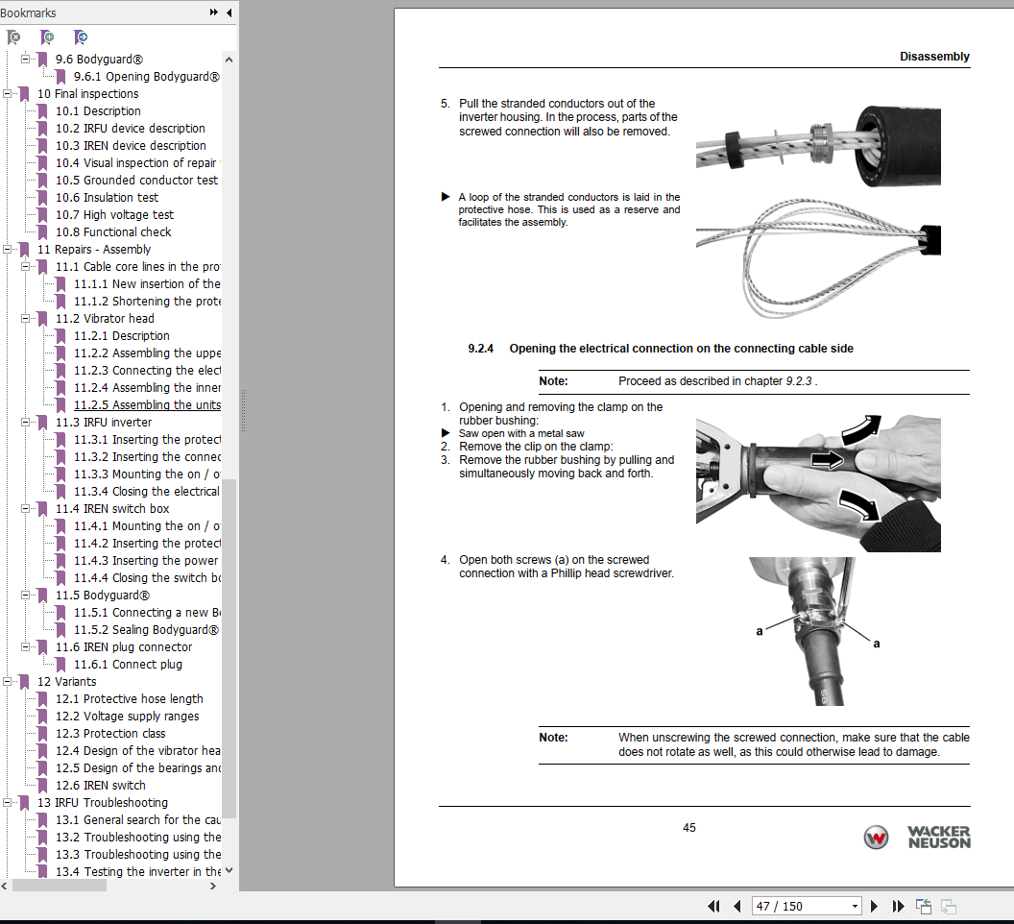The width and height of the screenshot is (1014, 924).
Task: Collapse the 9.6 Bodyguard® bookmark node
Action: tap(25, 59)
